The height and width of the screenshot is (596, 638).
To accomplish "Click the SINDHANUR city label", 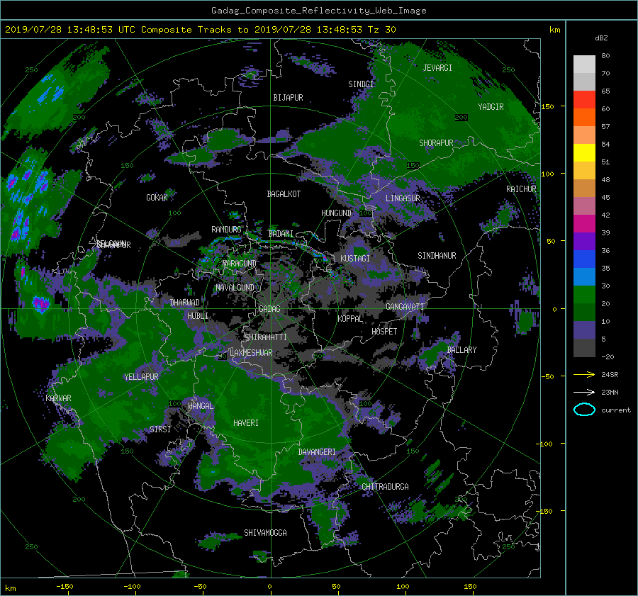I will [x=437, y=256].
